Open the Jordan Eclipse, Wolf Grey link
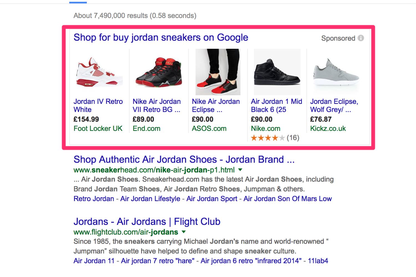This screenshot has height=277, width=416. coord(334,106)
